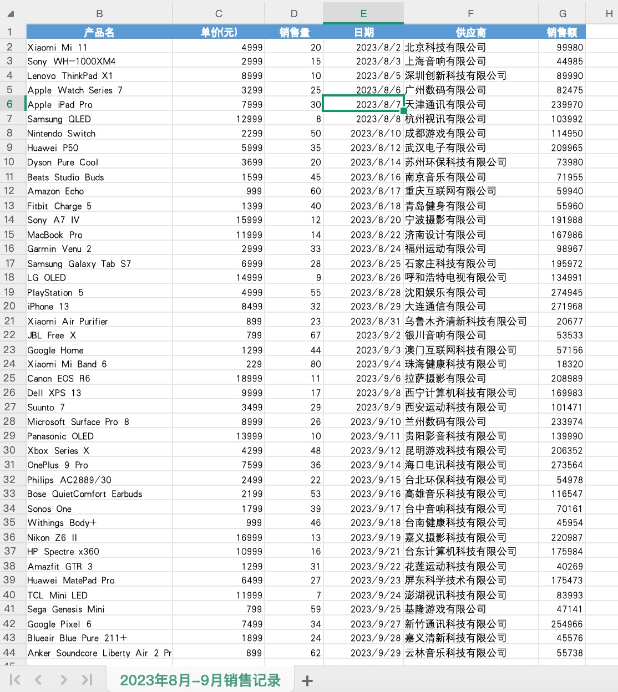Click the 供应商 header cell
The image size is (618, 692).
point(470,32)
